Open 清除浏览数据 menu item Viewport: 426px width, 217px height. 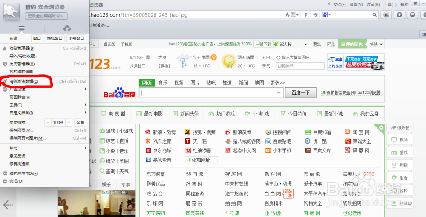coord(45,82)
